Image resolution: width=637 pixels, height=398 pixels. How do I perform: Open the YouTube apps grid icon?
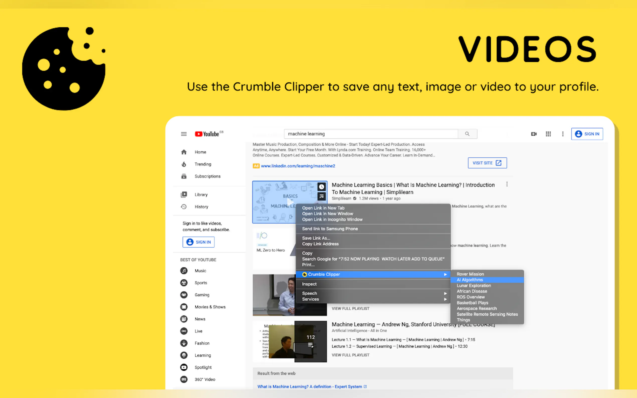point(548,134)
